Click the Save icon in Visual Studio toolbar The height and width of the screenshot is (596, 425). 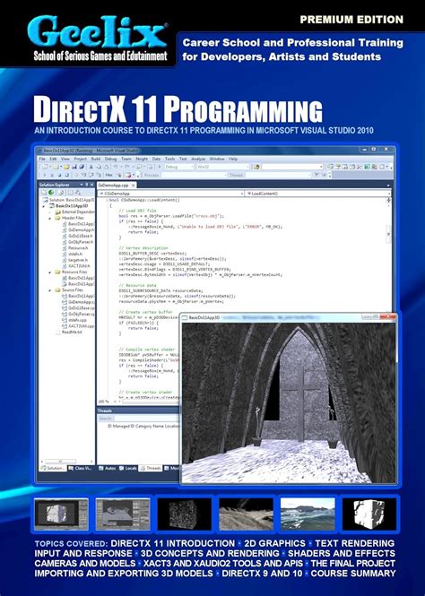74,167
